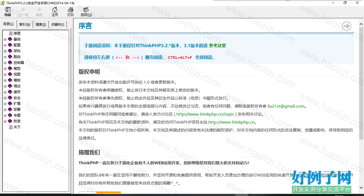Click the 前进 forward arrow icon
This screenshot has width=364, height=196.
39,10
